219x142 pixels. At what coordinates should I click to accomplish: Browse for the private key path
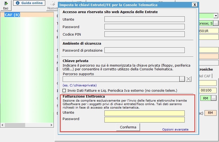tap(182, 79)
